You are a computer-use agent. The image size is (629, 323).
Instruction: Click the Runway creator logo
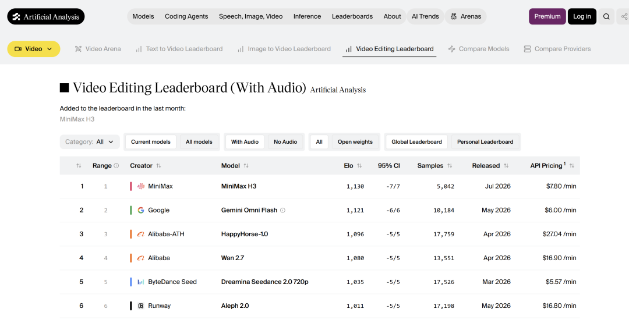141,306
